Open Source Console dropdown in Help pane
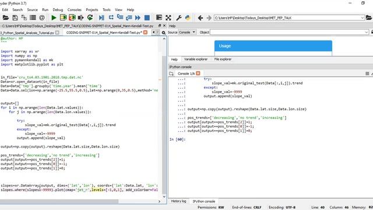Screen dimensions: 373x210 [187, 32]
